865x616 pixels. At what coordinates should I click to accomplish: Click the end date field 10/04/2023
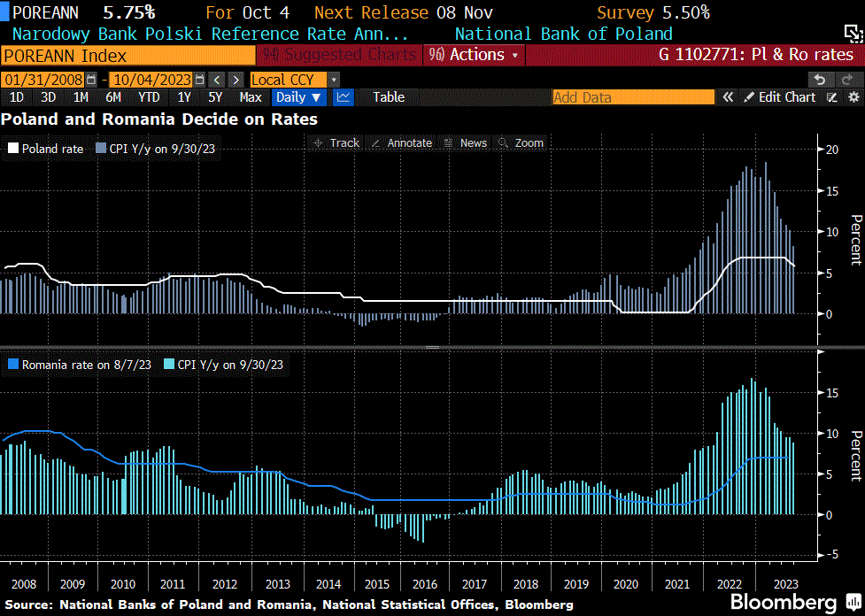point(151,80)
